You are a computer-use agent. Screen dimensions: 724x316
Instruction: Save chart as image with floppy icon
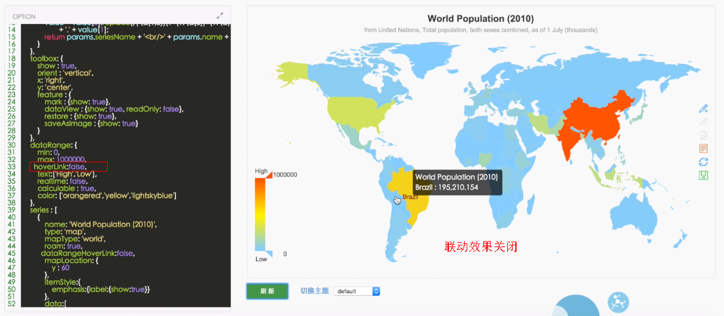[704, 175]
